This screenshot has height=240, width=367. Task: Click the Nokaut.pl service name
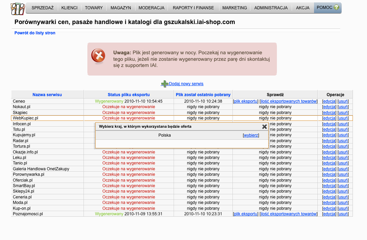point(22,107)
